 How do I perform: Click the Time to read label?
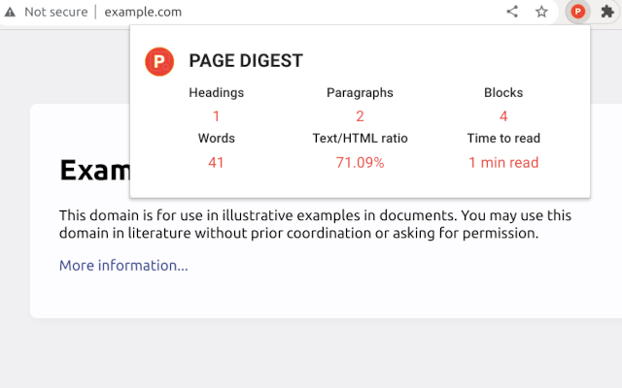(x=503, y=139)
